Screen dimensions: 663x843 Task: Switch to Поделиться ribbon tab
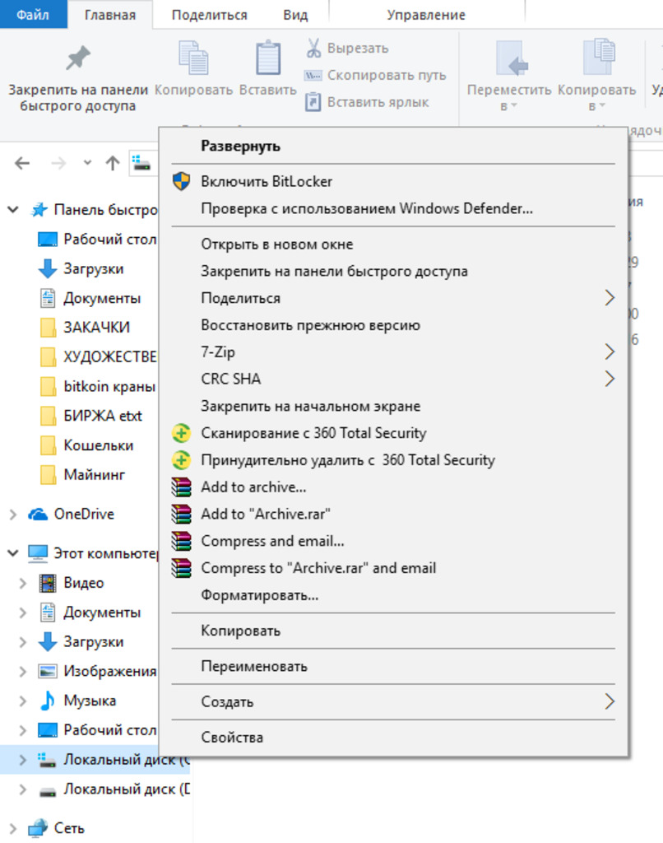210,15
